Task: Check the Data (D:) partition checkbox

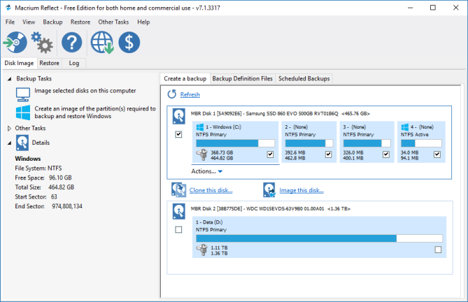Action: click(x=438, y=250)
